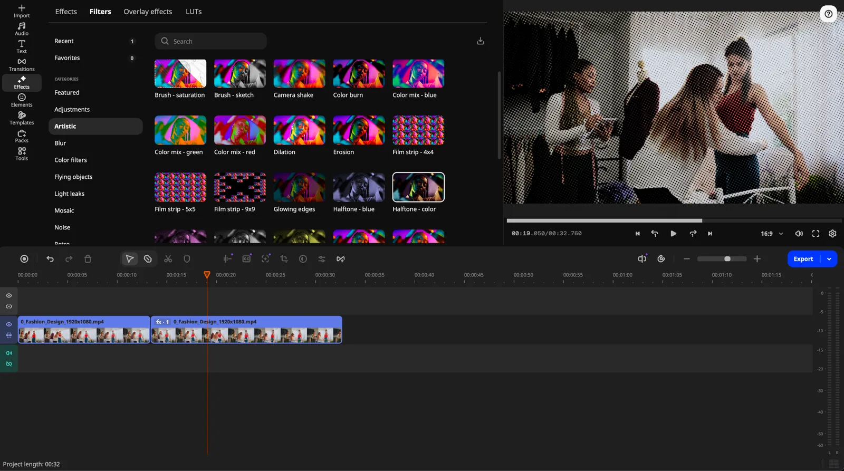Open the Audio section in sidebar

[x=22, y=29]
